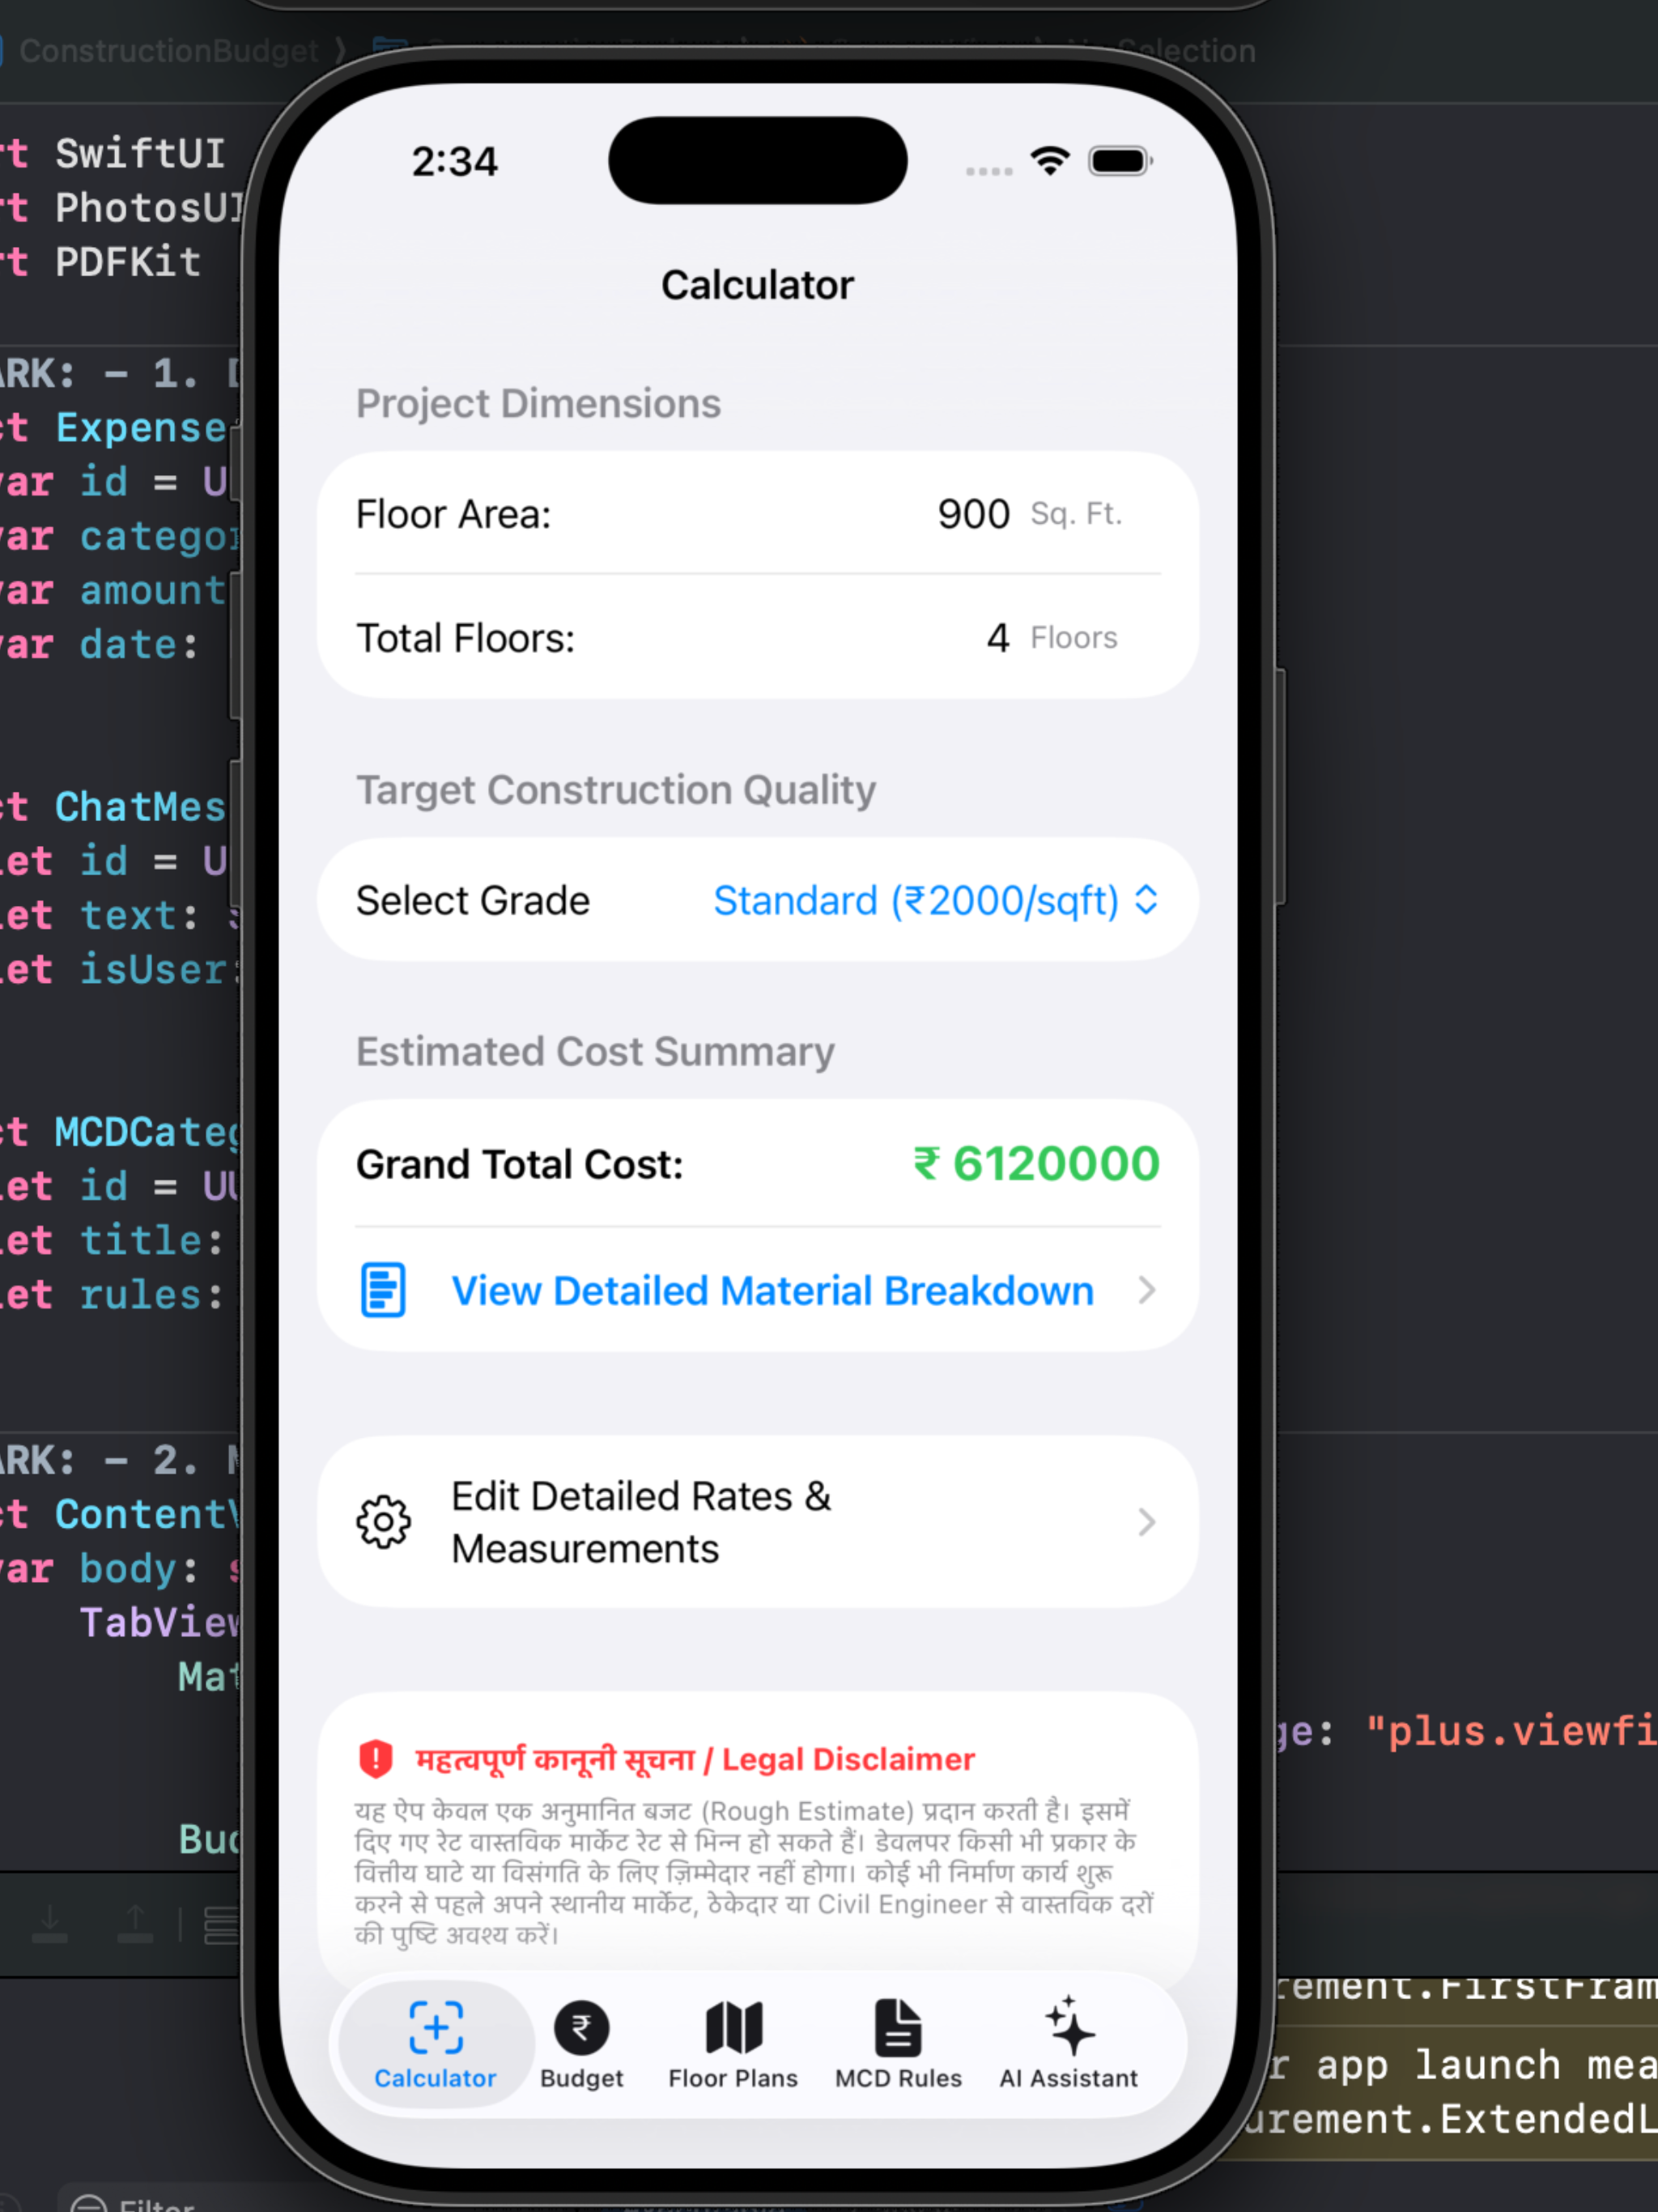The height and width of the screenshot is (2212, 1658).
Task: Click the Total Floors label
Action: pos(465,638)
